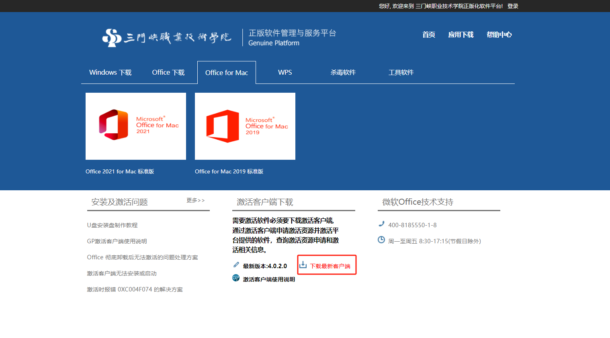Switch to the Office 下载 tab
The height and width of the screenshot is (338, 610).
pyautogui.click(x=168, y=73)
